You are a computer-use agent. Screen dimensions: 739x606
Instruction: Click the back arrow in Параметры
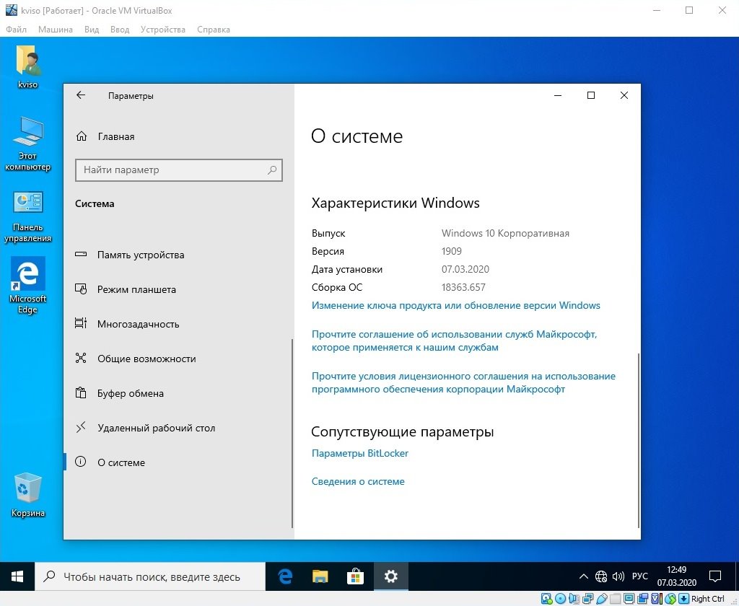(81, 95)
